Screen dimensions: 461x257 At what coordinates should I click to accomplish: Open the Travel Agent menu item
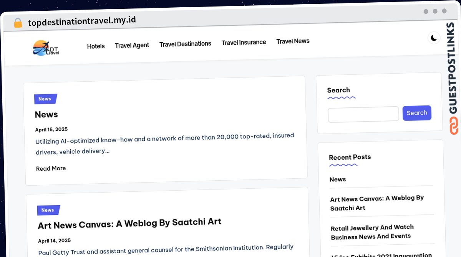pyautogui.click(x=132, y=45)
